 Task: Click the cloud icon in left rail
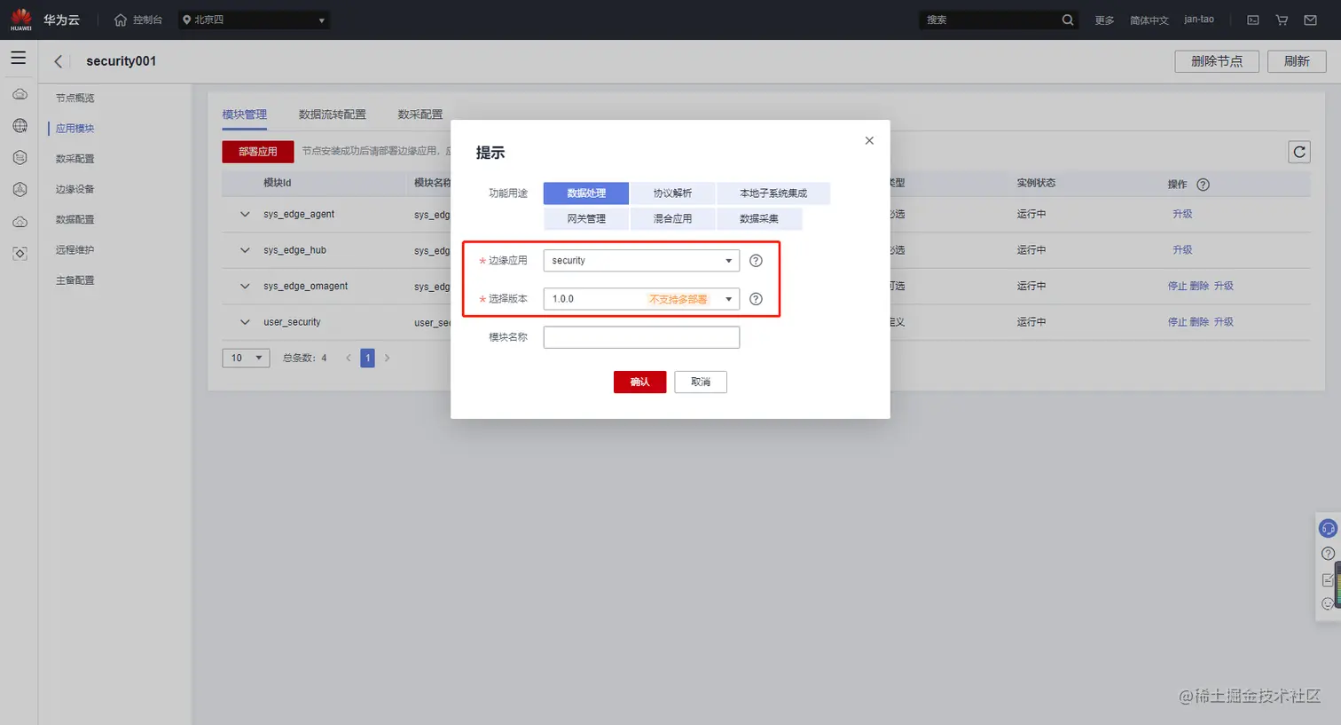[20, 94]
